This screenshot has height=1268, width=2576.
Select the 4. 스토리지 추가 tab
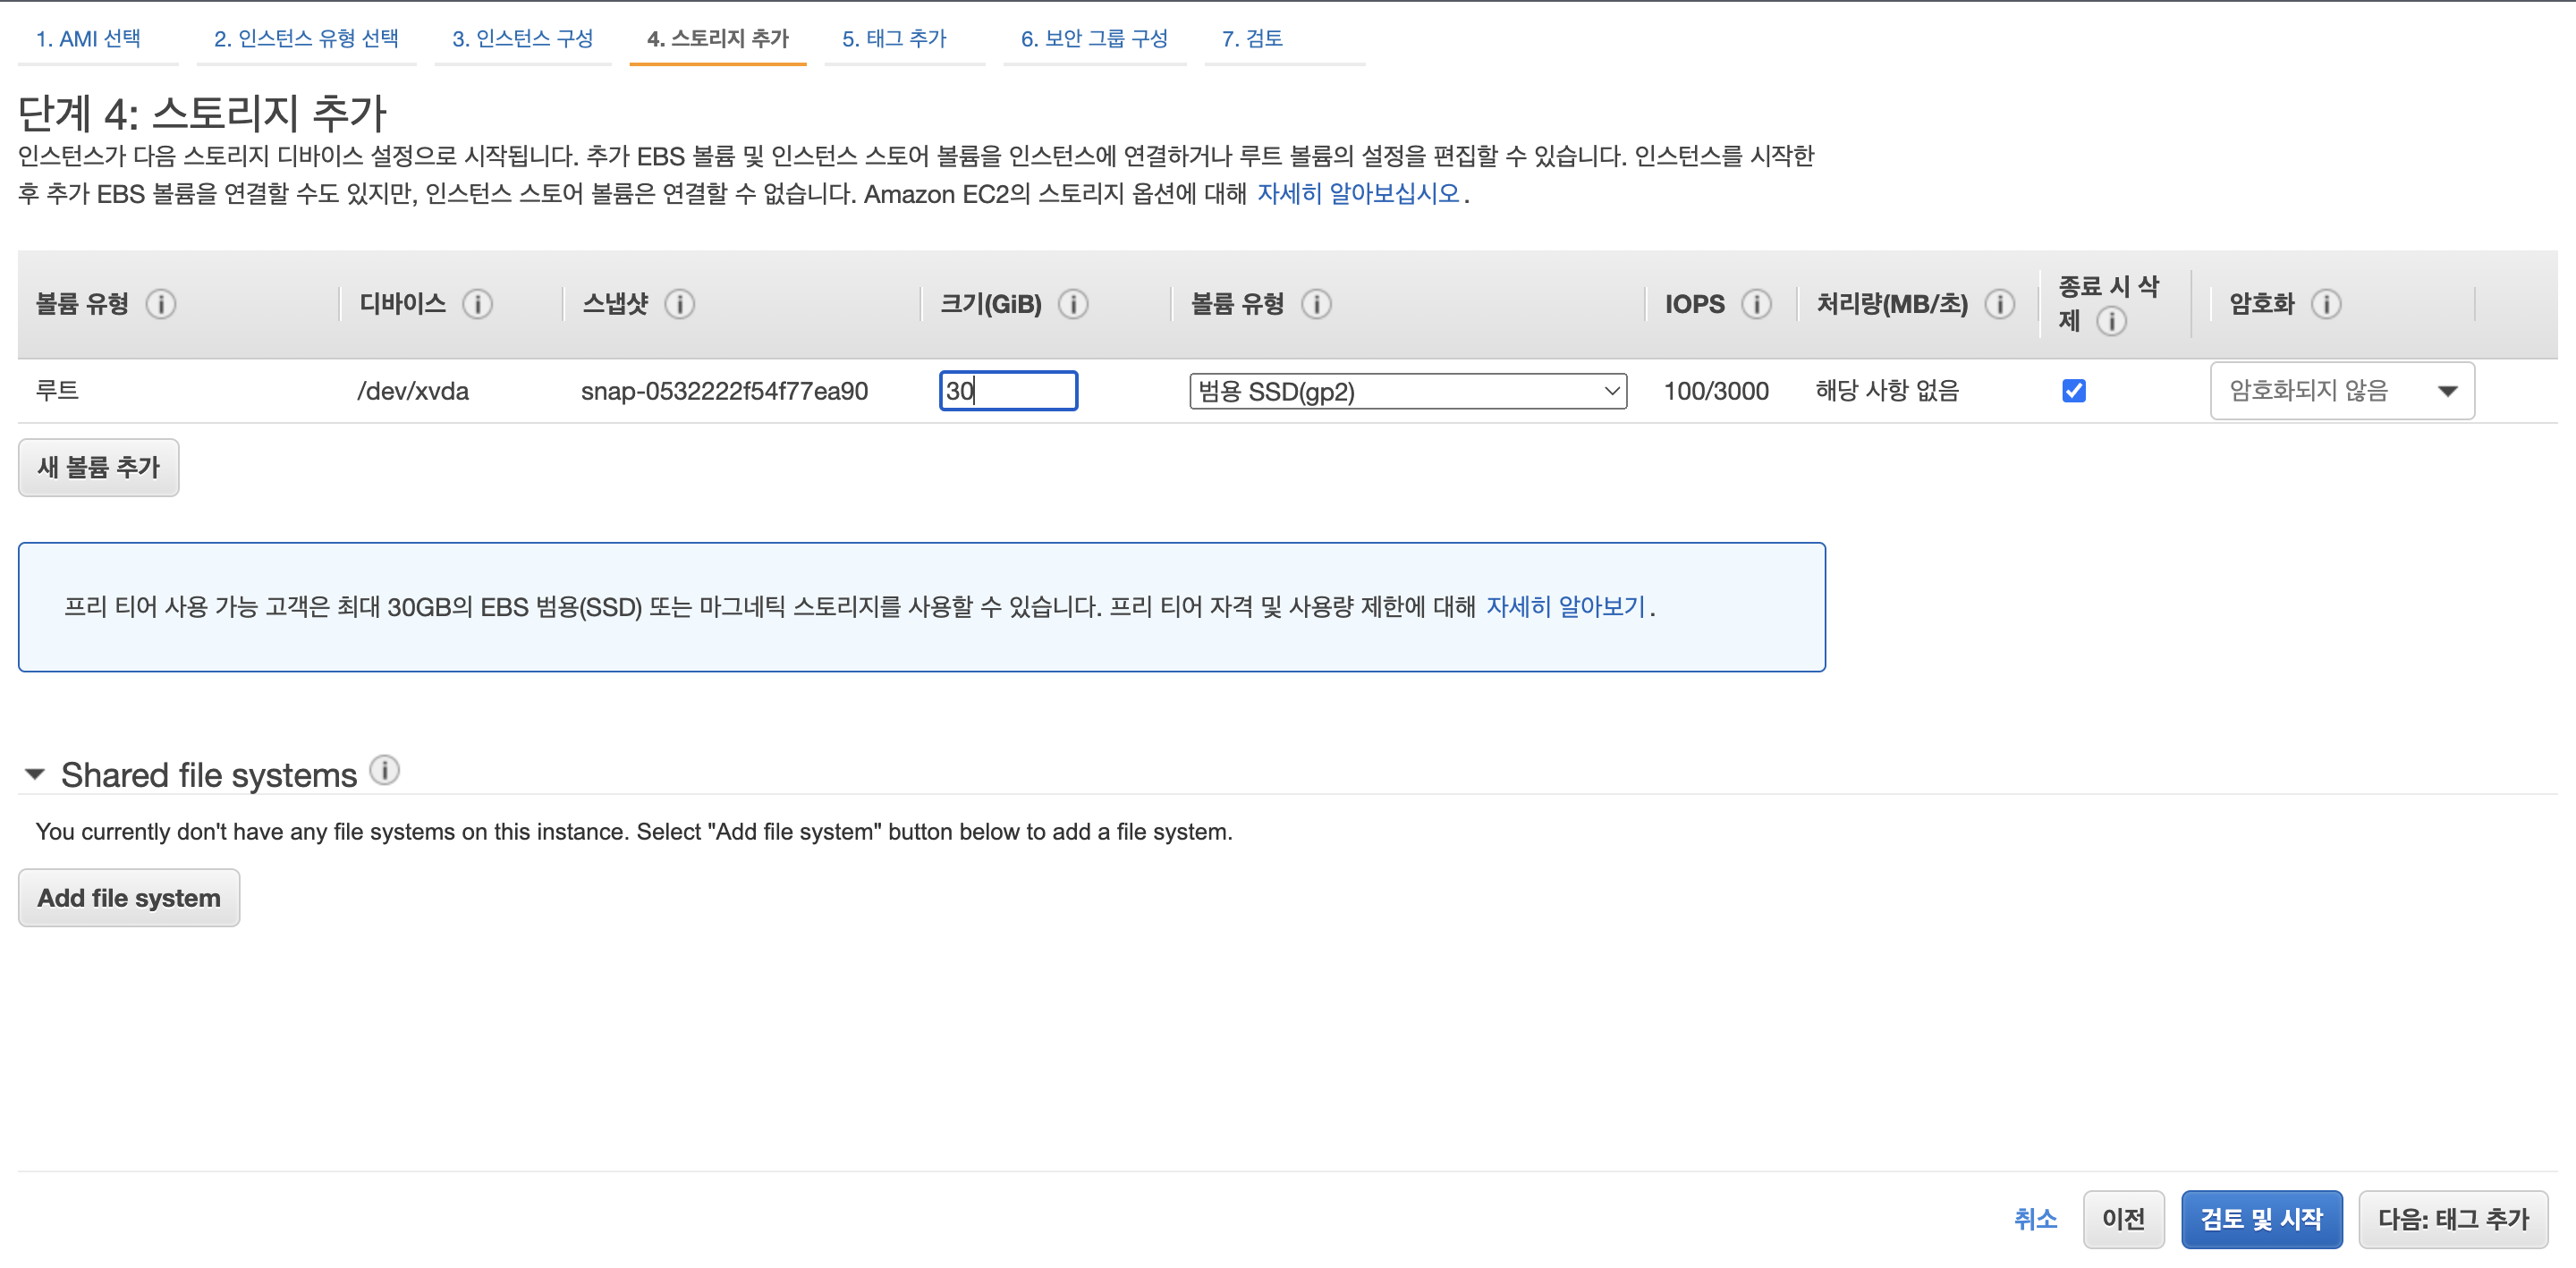pos(717,39)
